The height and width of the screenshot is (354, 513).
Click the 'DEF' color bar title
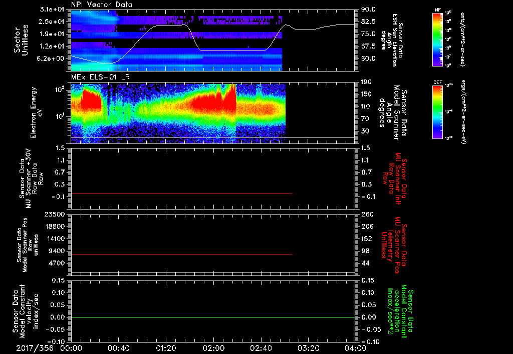[x=437, y=82]
